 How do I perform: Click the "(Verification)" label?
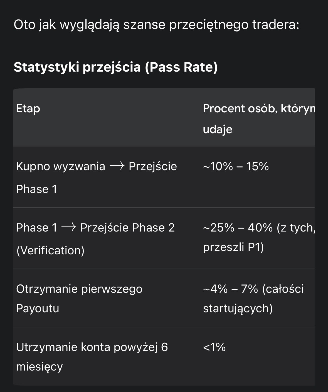(x=50, y=250)
